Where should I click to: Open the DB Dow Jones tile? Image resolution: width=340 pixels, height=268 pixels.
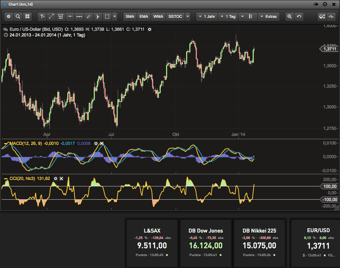click(205, 243)
